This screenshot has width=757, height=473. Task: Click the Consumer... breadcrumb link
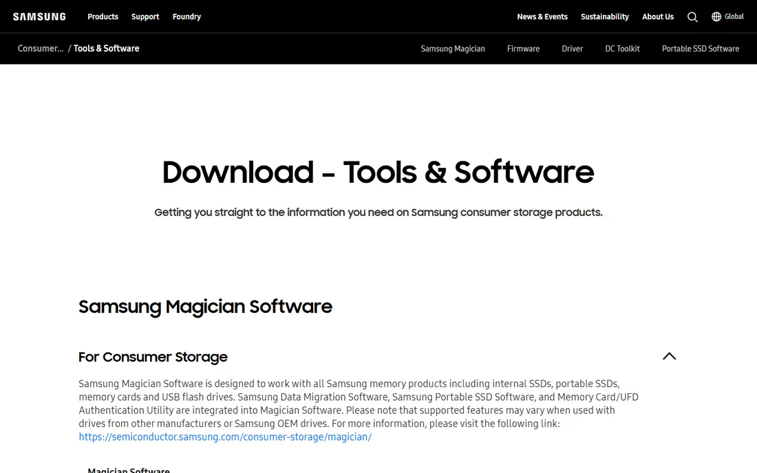[41, 49]
